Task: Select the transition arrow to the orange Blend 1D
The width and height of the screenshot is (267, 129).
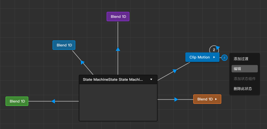Action: click(x=176, y=99)
